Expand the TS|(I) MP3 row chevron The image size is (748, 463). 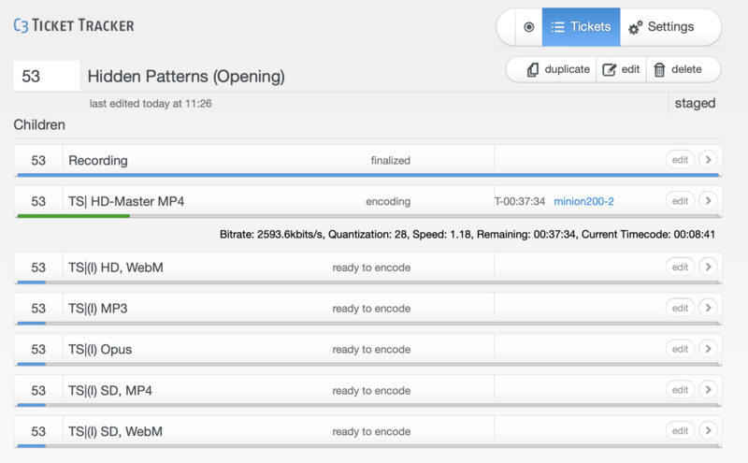pyautogui.click(x=709, y=308)
